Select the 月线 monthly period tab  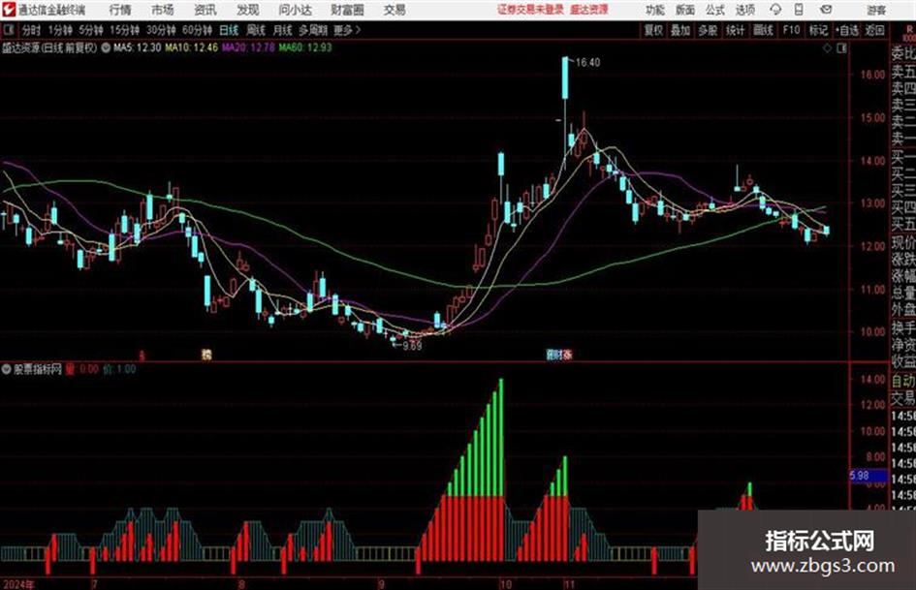click(x=283, y=30)
